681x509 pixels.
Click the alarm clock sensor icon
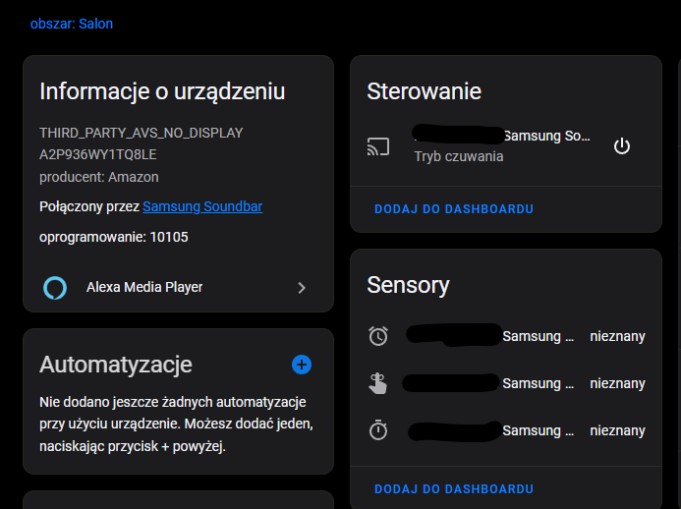click(378, 336)
